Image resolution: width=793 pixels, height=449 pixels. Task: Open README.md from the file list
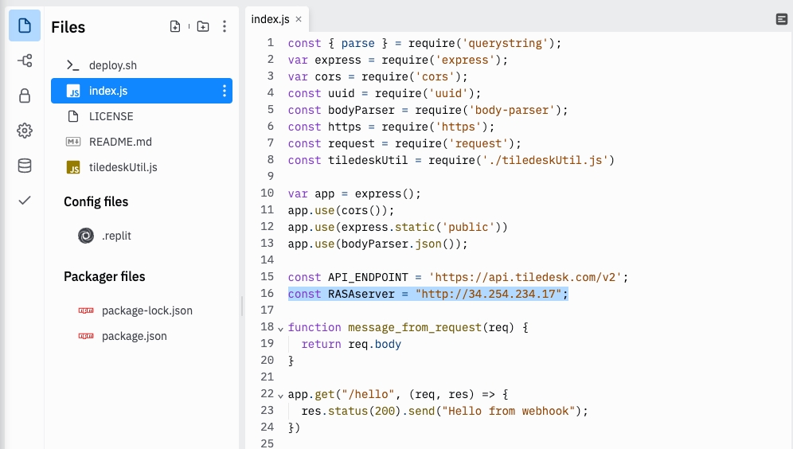120,142
